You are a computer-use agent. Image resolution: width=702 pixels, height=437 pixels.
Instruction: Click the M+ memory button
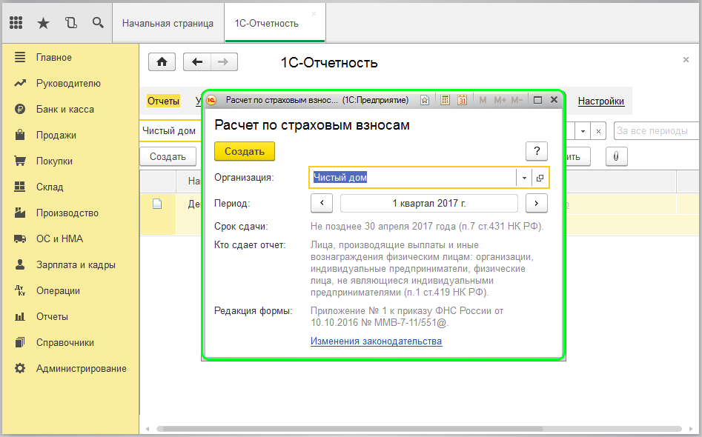click(x=500, y=100)
